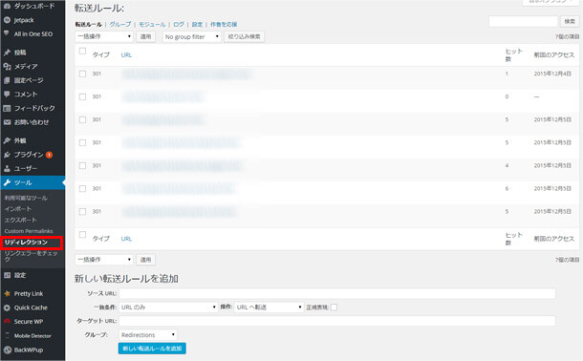The width and height of the screenshot is (583, 361).
Task: Click the ユーザー person icon
Action: 7,168
